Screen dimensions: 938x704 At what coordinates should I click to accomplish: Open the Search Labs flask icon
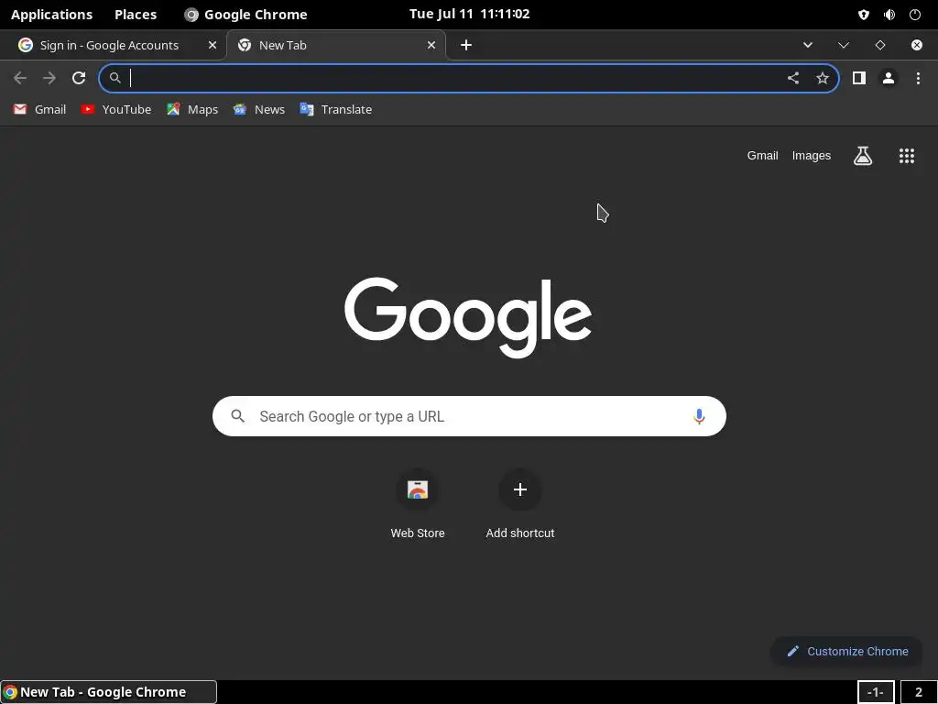pos(863,156)
